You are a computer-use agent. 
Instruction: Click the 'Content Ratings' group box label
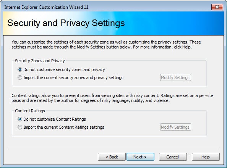pyautogui.click(x=30, y=111)
